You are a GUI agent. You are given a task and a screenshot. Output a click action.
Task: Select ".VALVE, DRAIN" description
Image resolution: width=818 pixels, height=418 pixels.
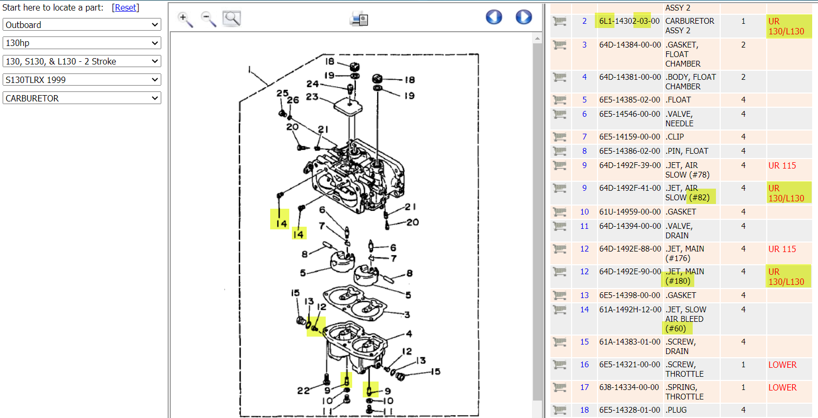pyautogui.click(x=679, y=230)
